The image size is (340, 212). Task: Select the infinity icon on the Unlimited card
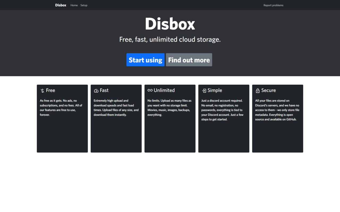pyautogui.click(x=150, y=90)
